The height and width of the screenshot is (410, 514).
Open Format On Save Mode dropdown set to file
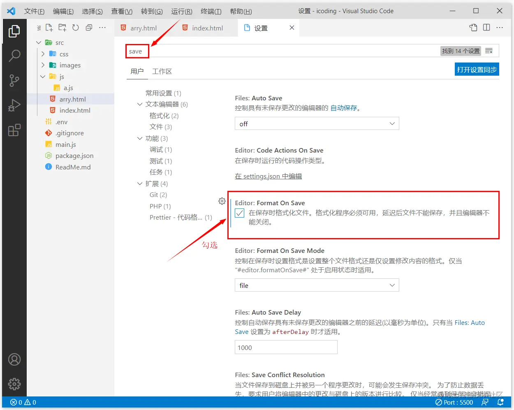pyautogui.click(x=317, y=285)
